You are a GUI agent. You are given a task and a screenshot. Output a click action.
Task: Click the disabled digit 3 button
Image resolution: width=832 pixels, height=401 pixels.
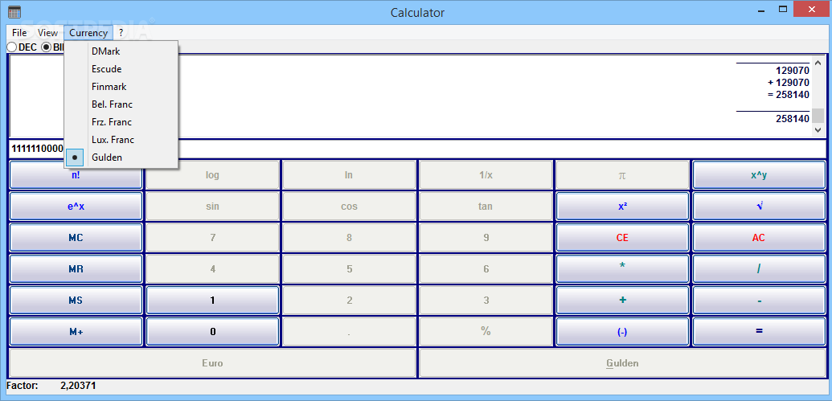pyautogui.click(x=486, y=301)
